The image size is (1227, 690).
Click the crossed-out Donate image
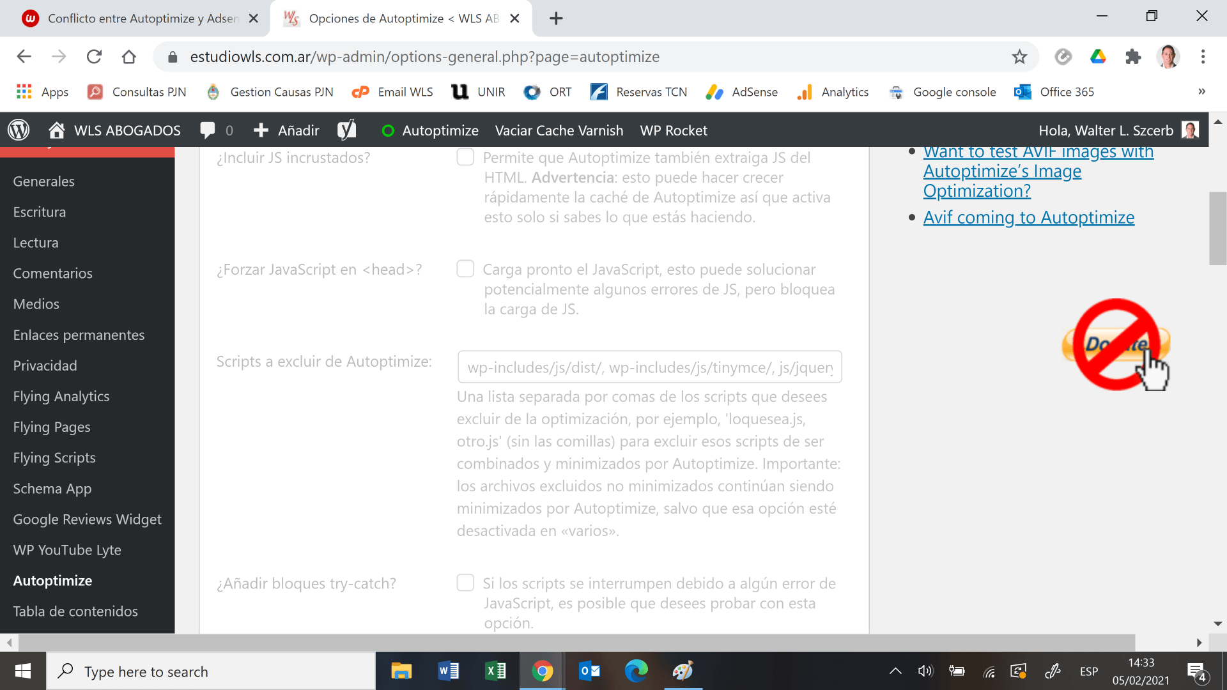coord(1116,344)
